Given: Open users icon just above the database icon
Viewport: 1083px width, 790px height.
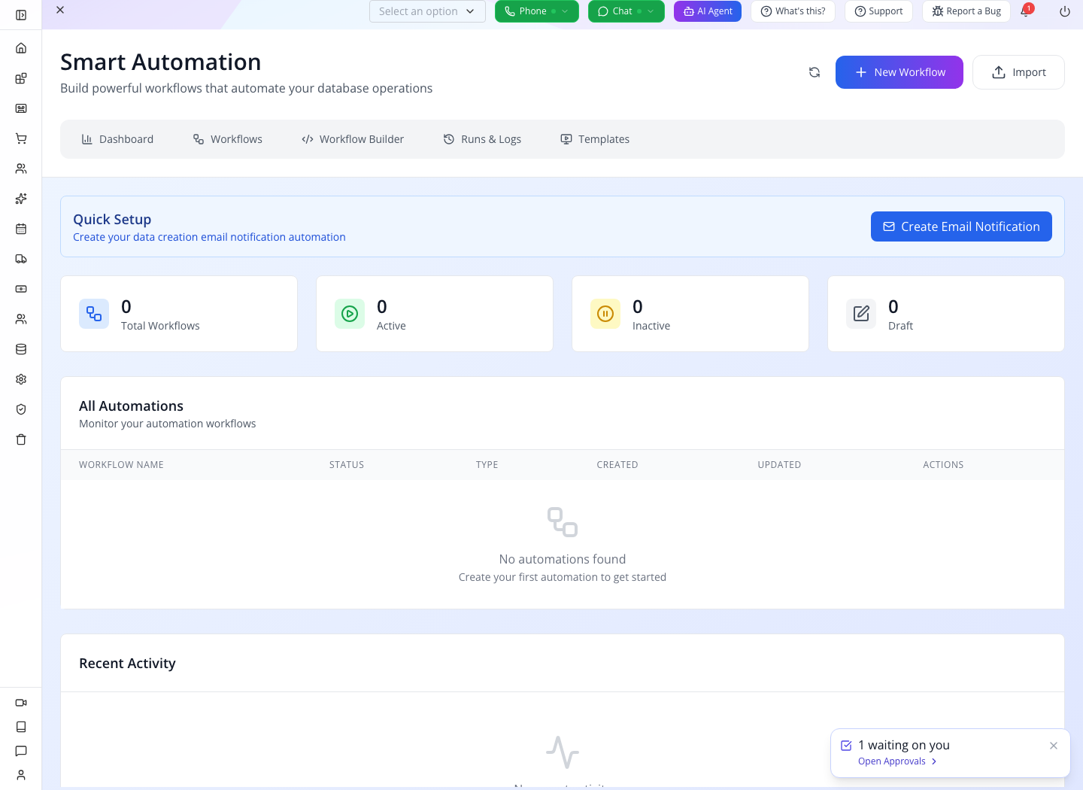Looking at the screenshot, I should point(21,319).
